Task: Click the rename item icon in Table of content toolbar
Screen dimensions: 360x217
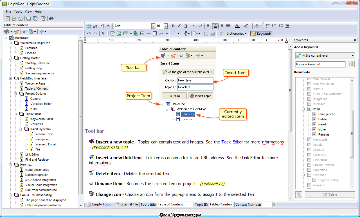Action: coord(24,32)
